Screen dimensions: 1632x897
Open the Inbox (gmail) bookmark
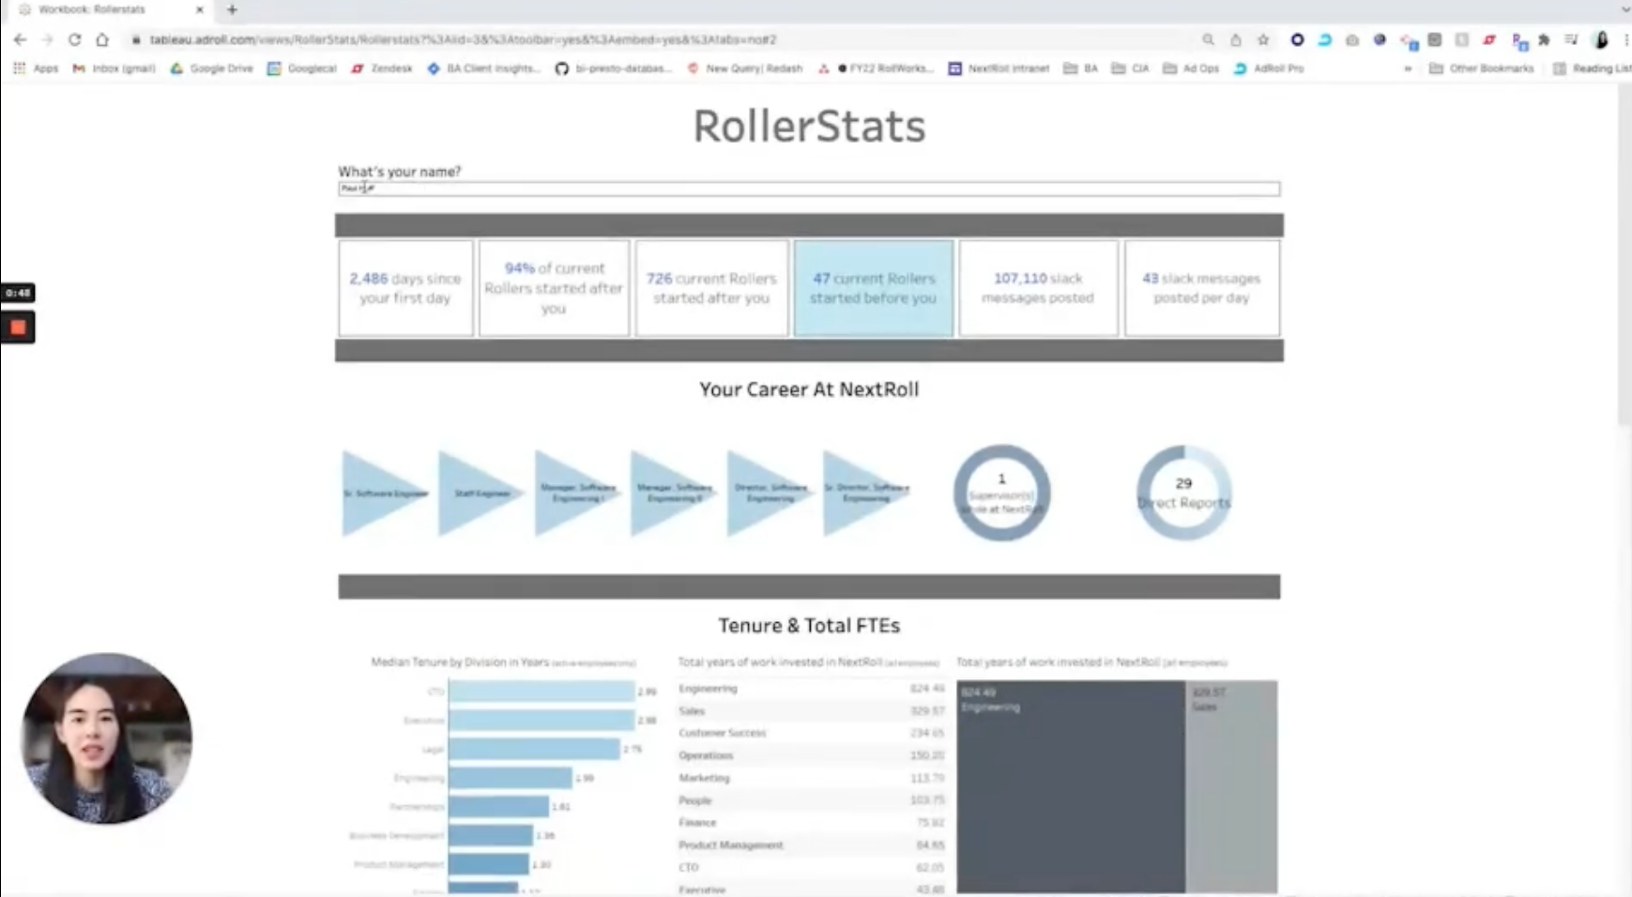(x=114, y=68)
